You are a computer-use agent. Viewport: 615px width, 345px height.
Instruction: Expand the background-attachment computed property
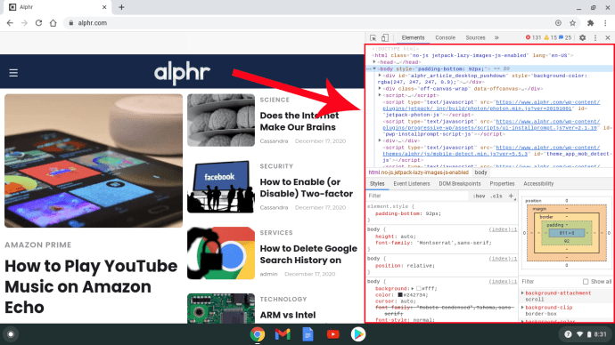(x=522, y=293)
